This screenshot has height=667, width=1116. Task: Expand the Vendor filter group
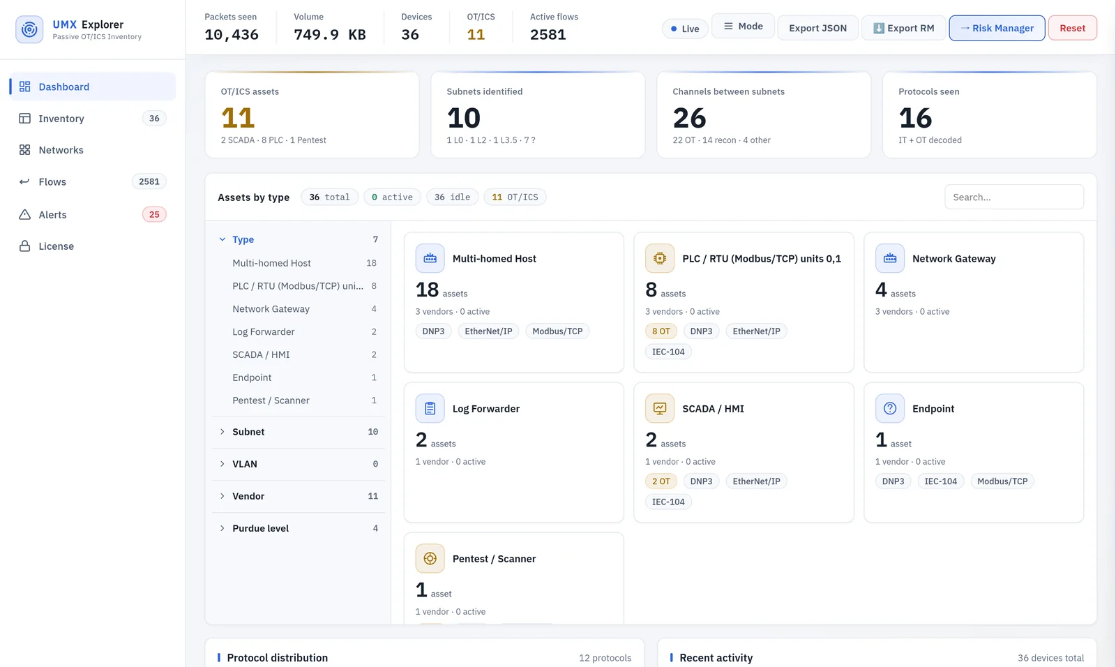point(299,496)
